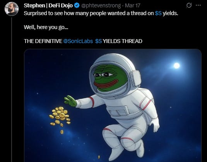Screen dimensions: 207x162
Task: Click Pepe's face inside the helmet
Action: tap(111, 78)
